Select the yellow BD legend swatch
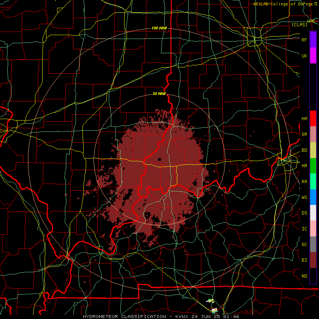319x319 pixels. point(313,150)
